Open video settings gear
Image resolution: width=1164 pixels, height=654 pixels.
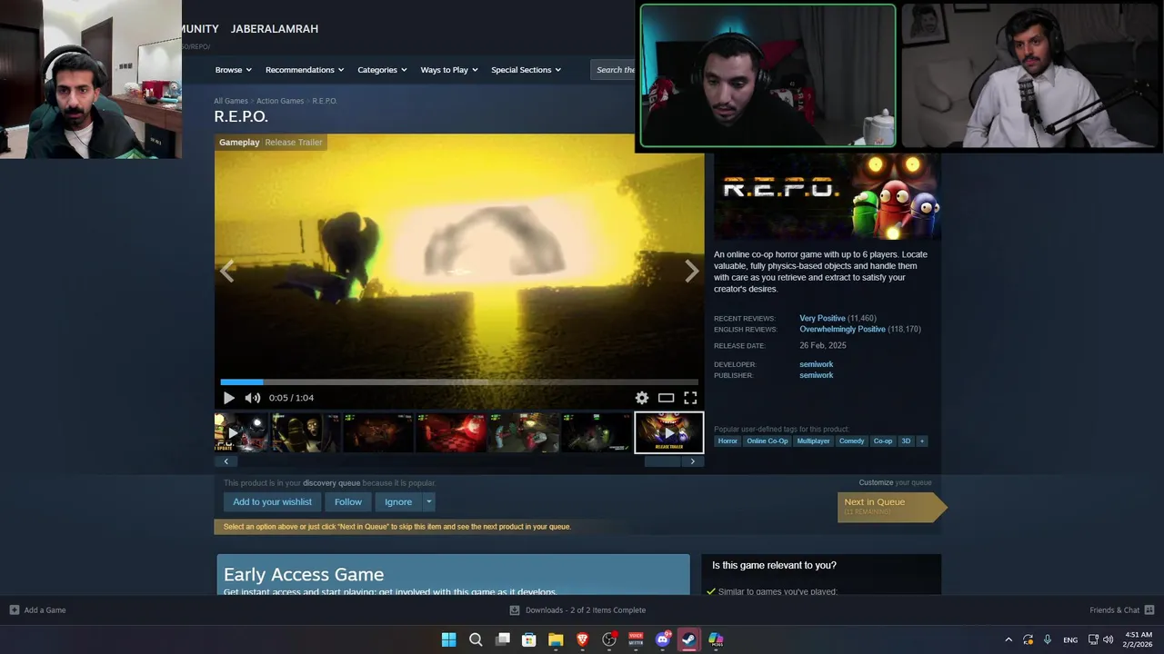[x=642, y=398]
